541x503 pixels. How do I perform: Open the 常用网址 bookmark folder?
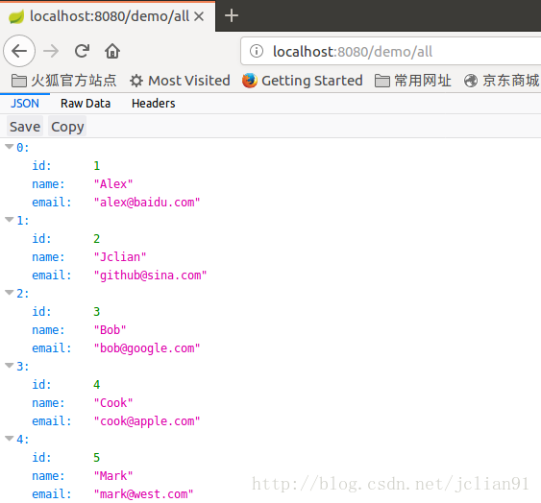point(413,81)
